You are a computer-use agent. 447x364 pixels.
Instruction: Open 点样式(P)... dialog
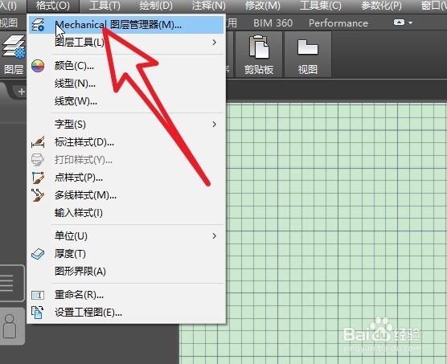126,178
